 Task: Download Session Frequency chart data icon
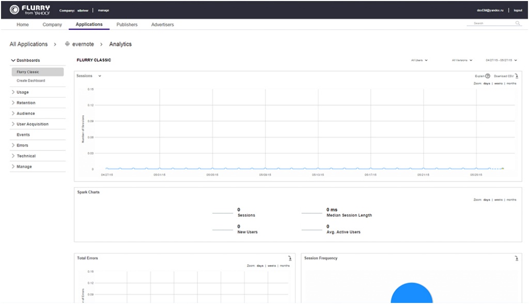517,258
